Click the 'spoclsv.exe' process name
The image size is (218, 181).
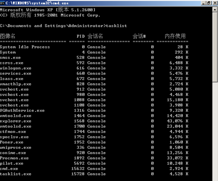(14, 137)
